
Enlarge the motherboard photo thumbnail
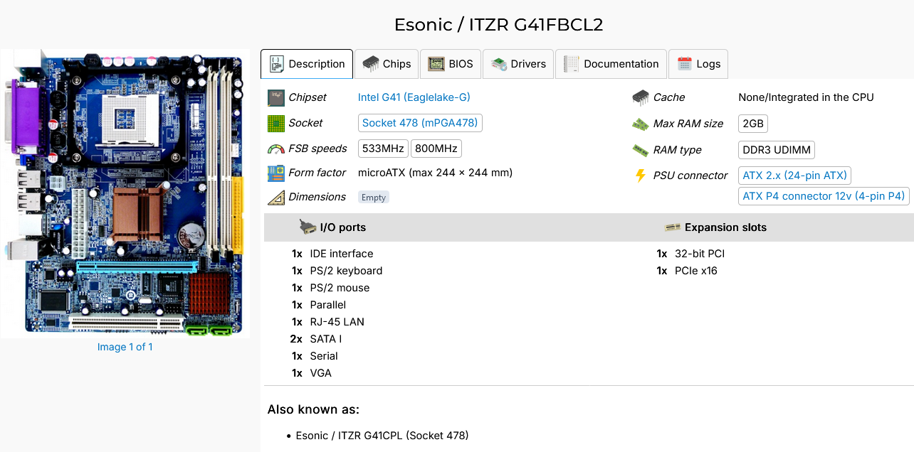(x=125, y=193)
